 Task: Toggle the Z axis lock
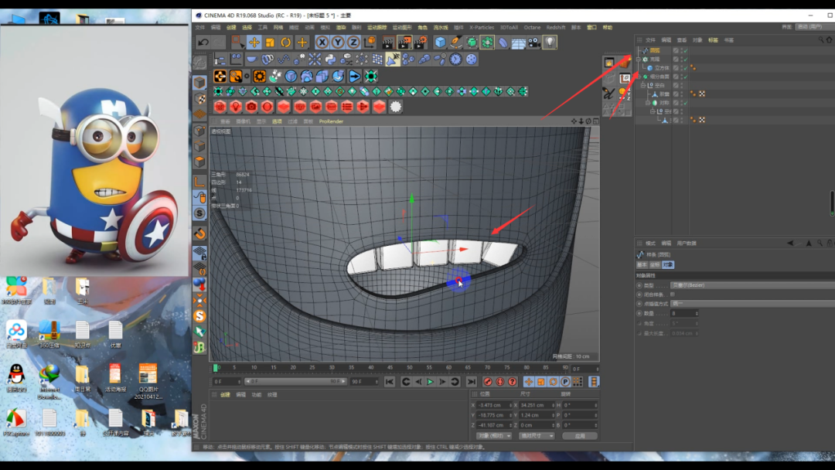[x=353, y=42]
